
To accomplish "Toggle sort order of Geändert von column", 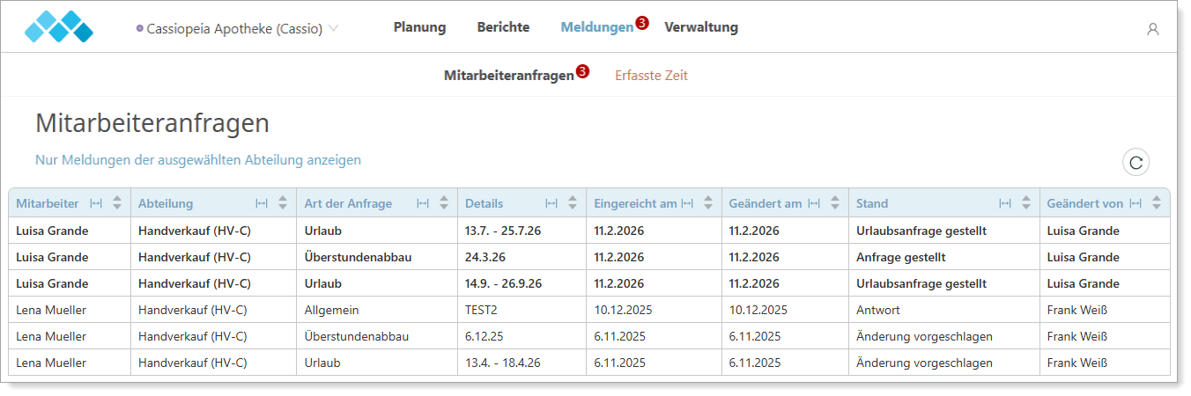I will point(1157,203).
